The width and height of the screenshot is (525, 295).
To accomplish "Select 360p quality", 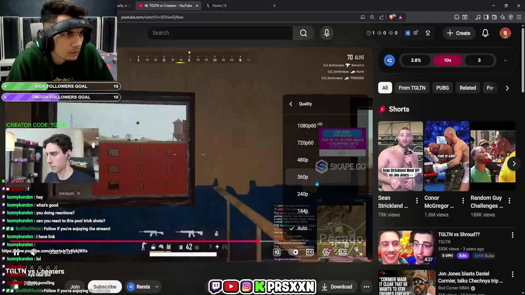I will point(326,177).
